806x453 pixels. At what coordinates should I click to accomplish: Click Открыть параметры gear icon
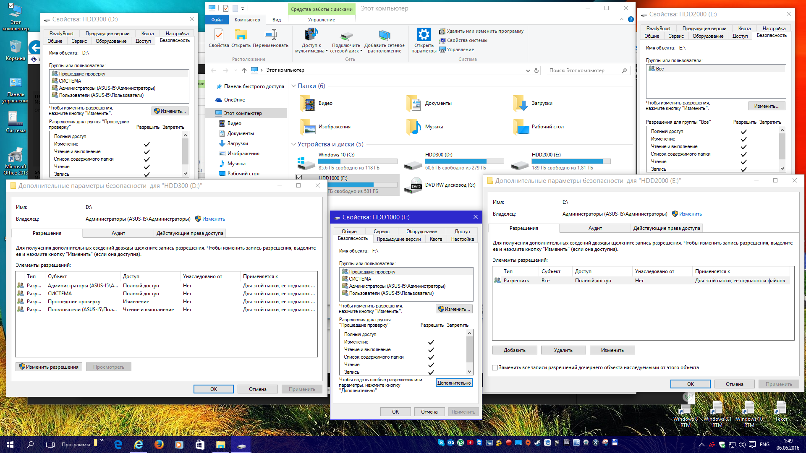tap(424, 40)
